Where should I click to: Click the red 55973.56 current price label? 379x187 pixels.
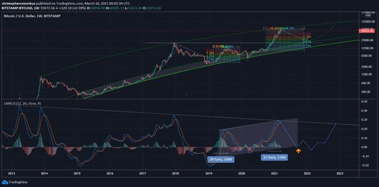pyautogui.click(x=368, y=31)
